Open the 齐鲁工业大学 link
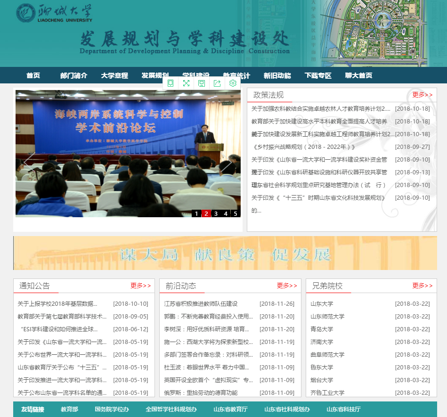Viewport: 447px width, 417px height. [327, 393]
